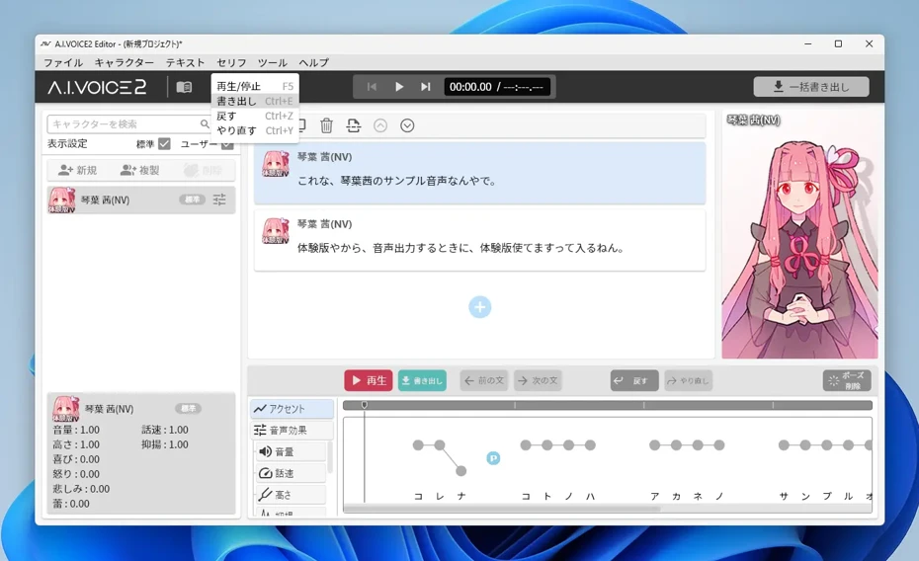The width and height of the screenshot is (919, 561).
Task: Duplicate the character with 複製
Action: [x=139, y=171]
